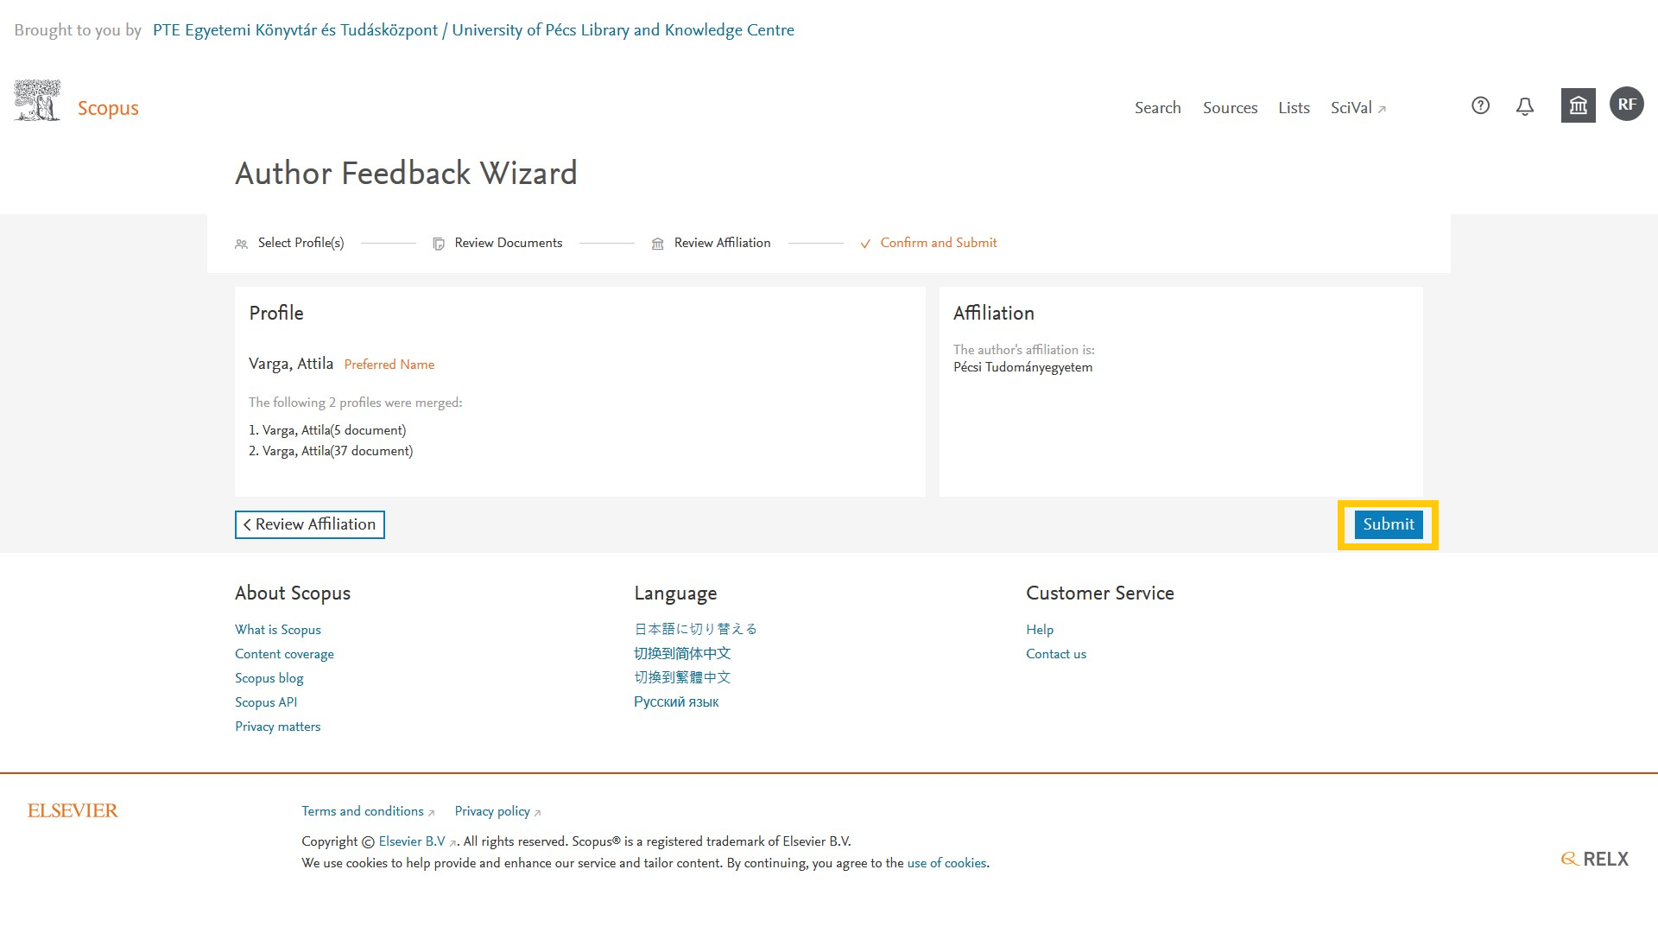Open the Customer Service Help link
This screenshot has height=933, width=1658.
1040,630
